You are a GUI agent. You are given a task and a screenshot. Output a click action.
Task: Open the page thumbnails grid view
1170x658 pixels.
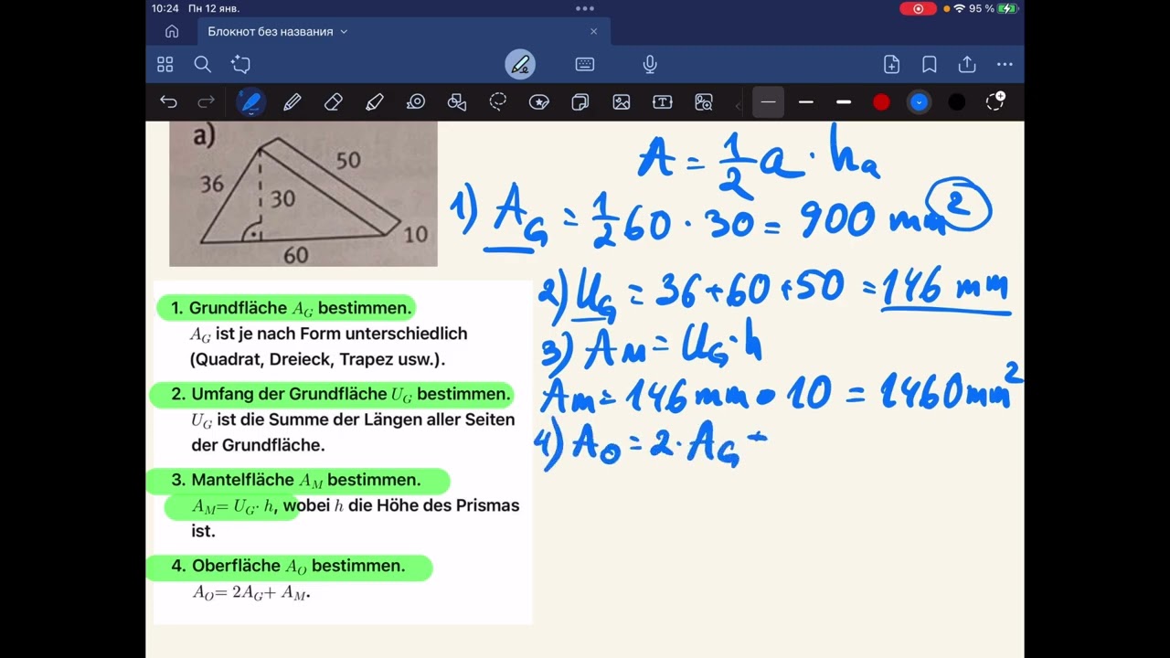[x=165, y=64]
